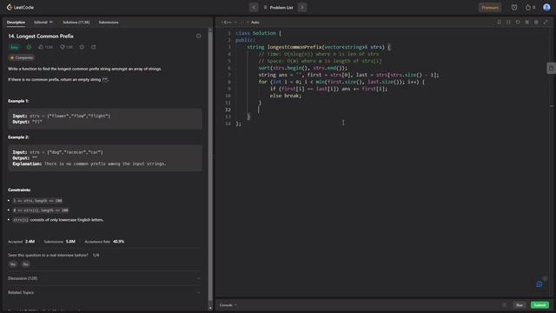Click the description panel scrollbar
Screen dimensions: 556x313
(x=210, y=167)
